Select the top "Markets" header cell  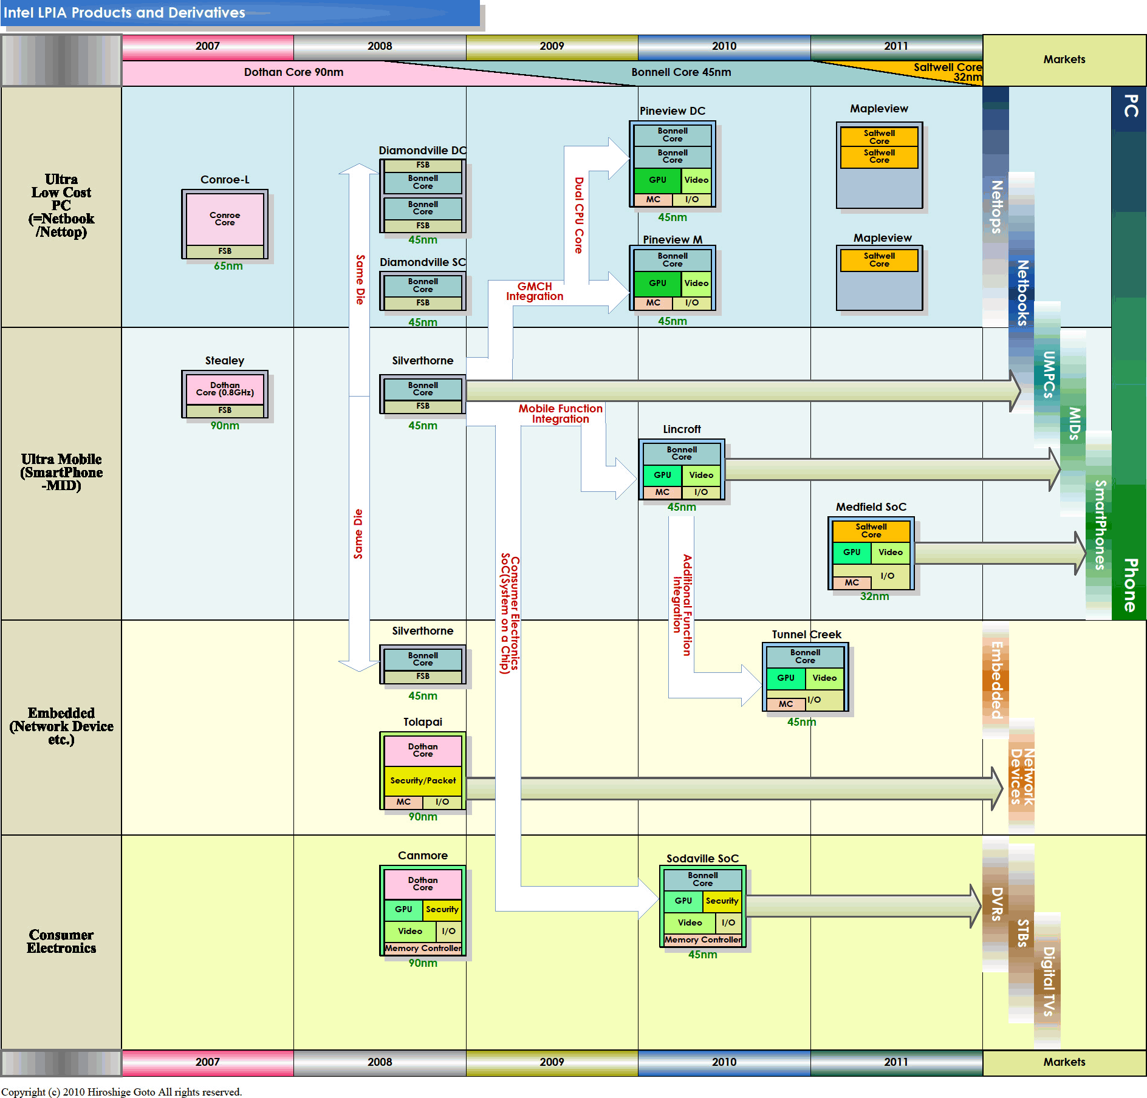tap(1064, 60)
